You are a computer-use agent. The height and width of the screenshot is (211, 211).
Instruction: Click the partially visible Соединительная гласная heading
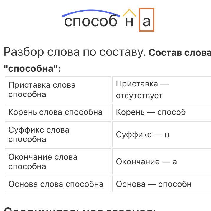[x=79, y=209]
